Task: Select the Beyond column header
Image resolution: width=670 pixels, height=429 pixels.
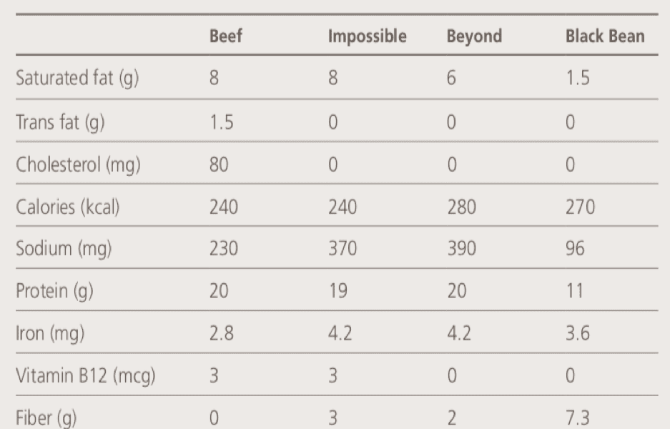Action: 474,36
